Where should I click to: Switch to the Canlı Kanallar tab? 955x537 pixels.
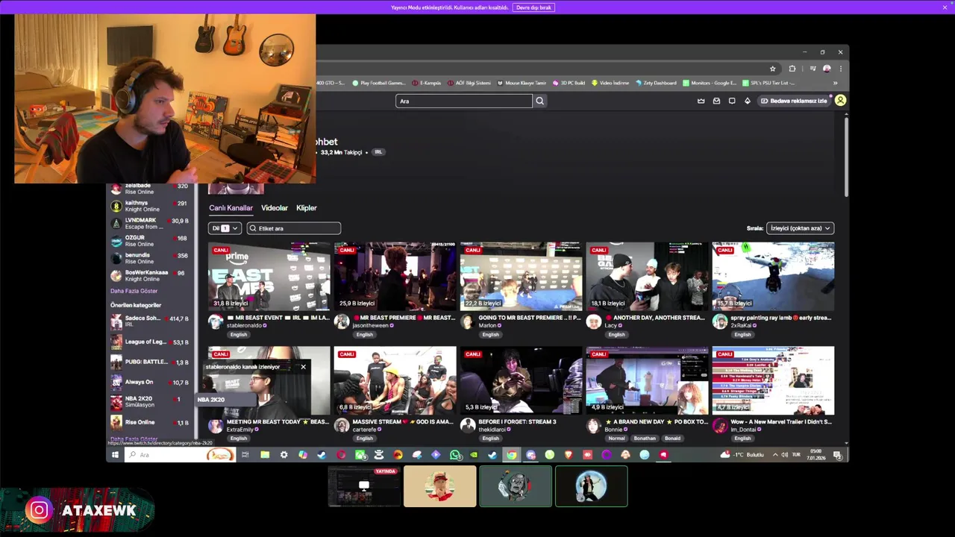pos(231,208)
